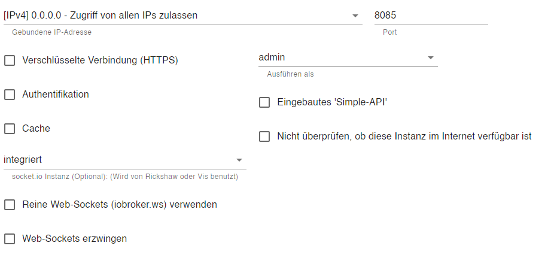The width and height of the screenshot is (548, 264).
Task: Click the Port input field showing 8085
Action: pyautogui.click(x=431, y=16)
